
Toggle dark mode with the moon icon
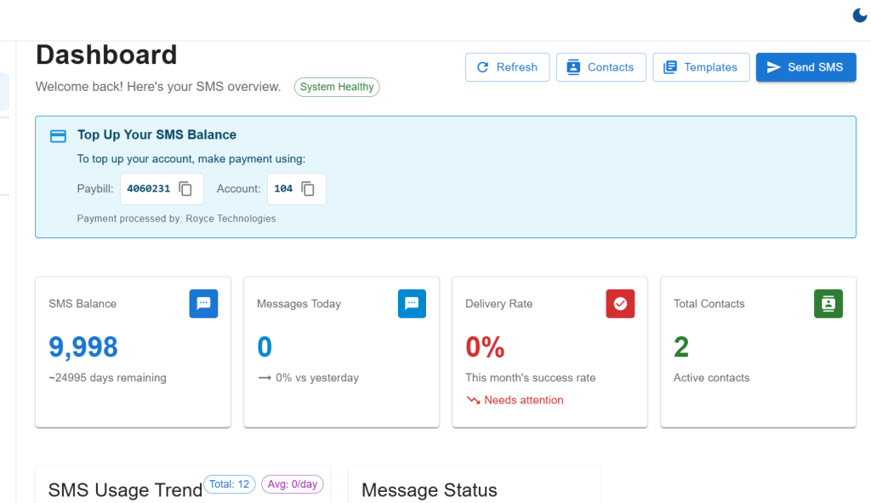(860, 15)
